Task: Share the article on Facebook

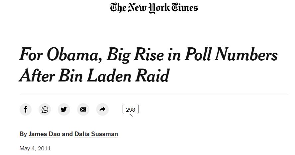Action: point(26,110)
